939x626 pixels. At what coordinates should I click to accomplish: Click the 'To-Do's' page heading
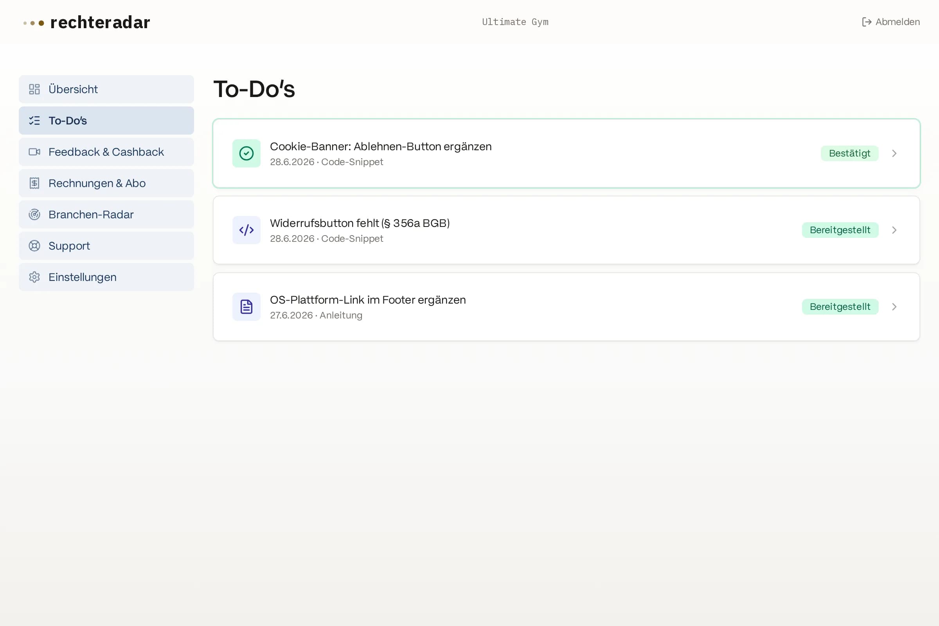254,89
